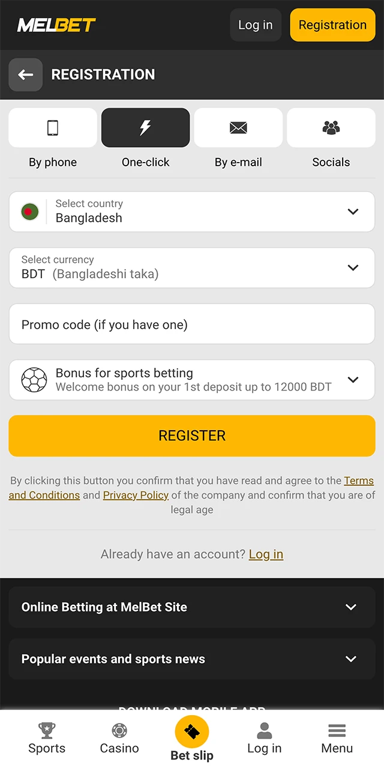Image resolution: width=384 pixels, height=768 pixels.
Task: Click the back arrow on Registration header
Action: (x=25, y=74)
